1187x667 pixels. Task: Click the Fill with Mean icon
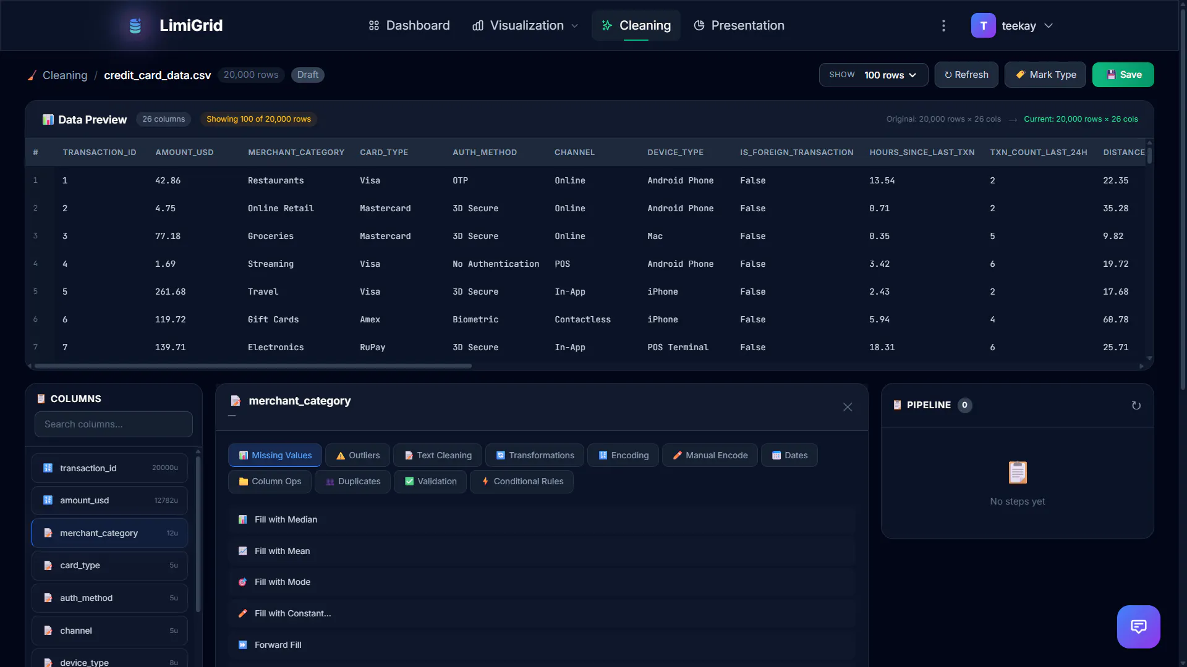pyautogui.click(x=242, y=551)
